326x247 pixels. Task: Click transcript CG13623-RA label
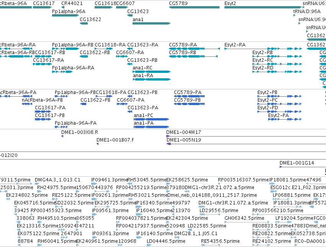pos(143,45)
